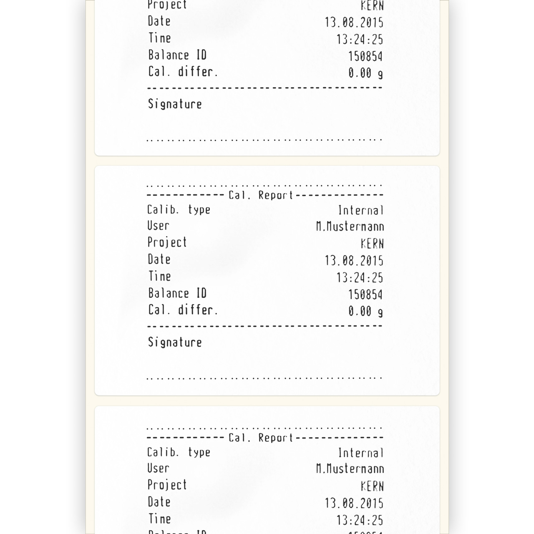Select date 13.08.2015 on the middle label
The width and height of the screenshot is (534, 534).
[x=354, y=261]
